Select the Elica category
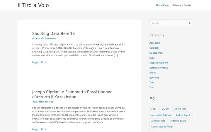Screen dimensions: 211x132 [x=152, y=58]
